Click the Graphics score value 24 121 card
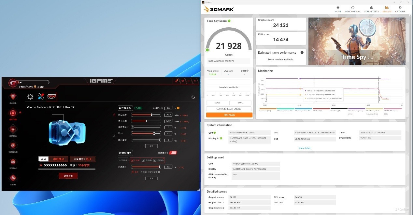Viewport: 413px width, 215px height. 281,24
